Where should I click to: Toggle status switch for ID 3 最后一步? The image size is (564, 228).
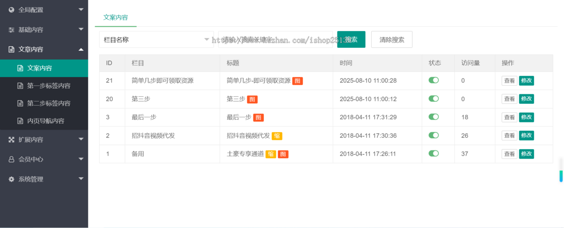434,117
